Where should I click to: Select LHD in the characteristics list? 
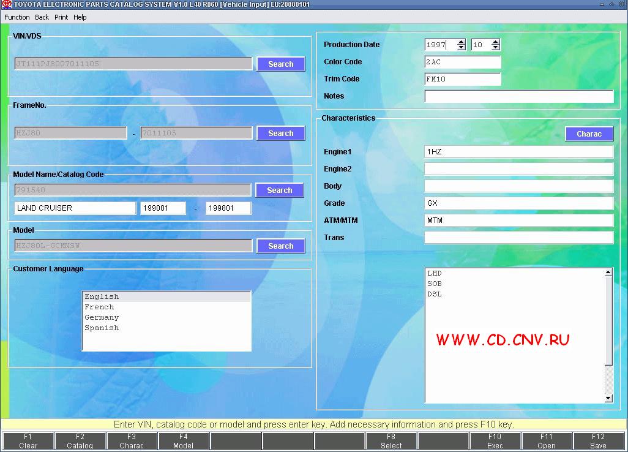[515, 273]
